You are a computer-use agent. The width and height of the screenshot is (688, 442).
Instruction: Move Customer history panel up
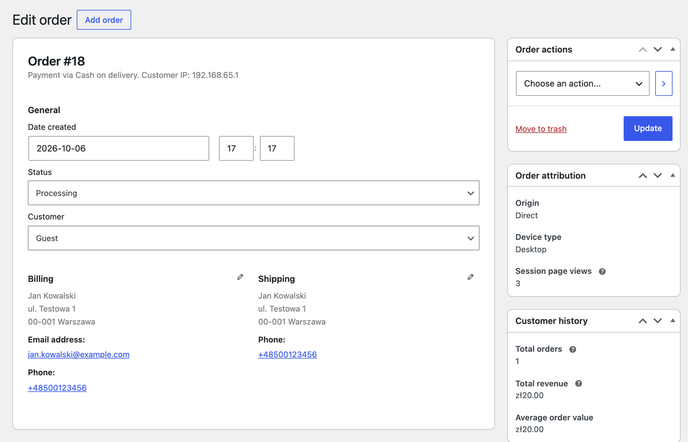tap(643, 321)
